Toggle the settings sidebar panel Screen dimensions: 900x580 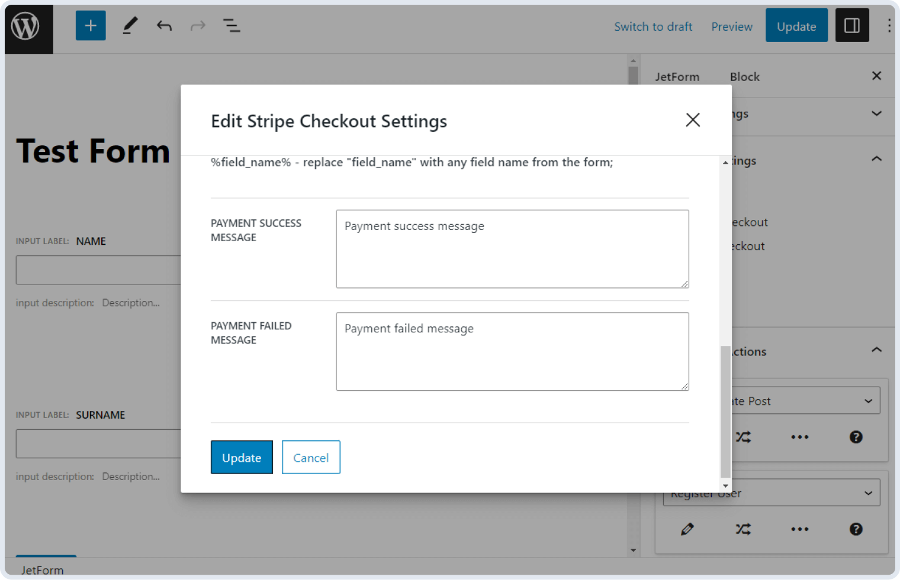pyautogui.click(x=852, y=25)
